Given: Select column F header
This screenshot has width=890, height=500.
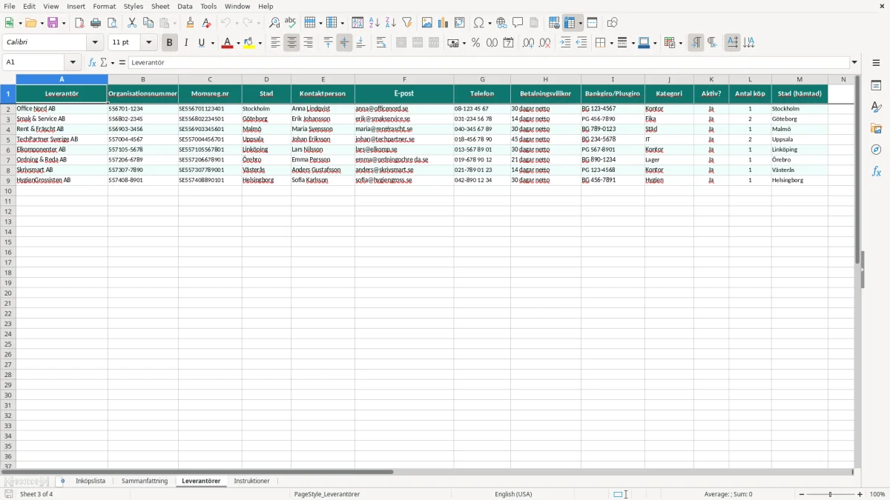Looking at the screenshot, I should click(x=404, y=79).
